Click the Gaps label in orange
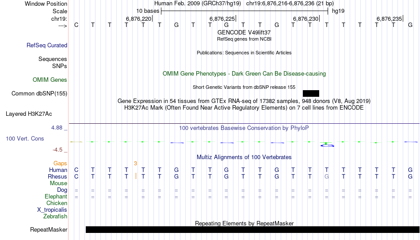 coord(60,164)
